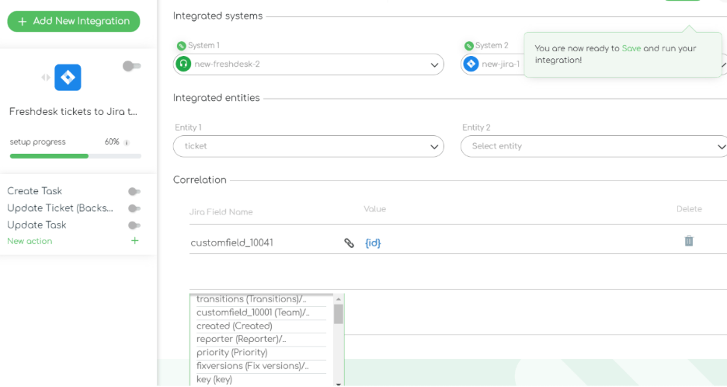Open the Freshdesk tickets to Jira integration title

coord(73,111)
